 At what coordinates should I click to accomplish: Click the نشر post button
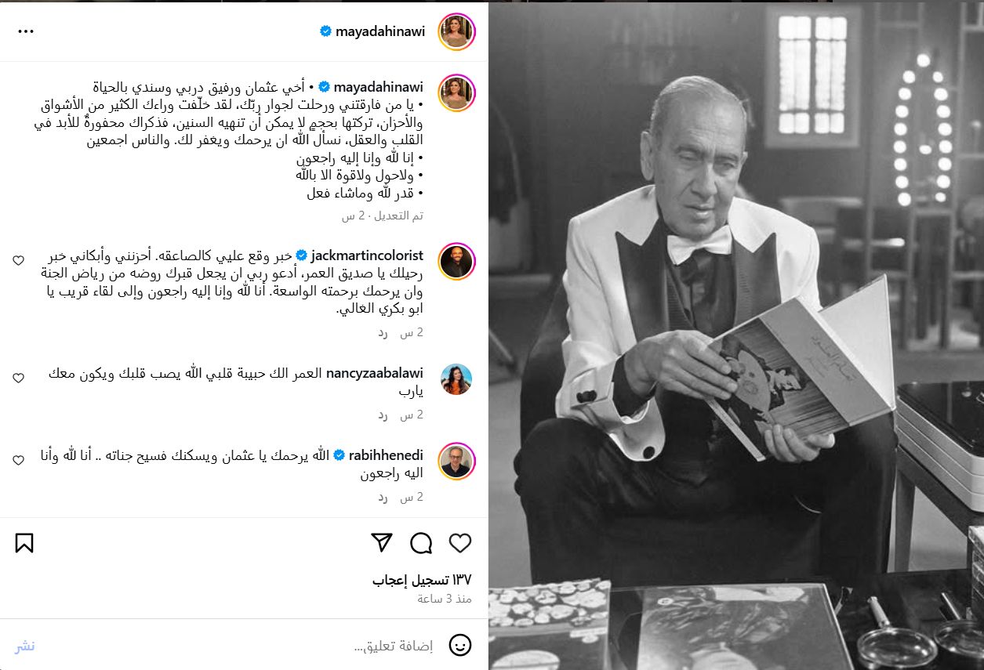24,646
